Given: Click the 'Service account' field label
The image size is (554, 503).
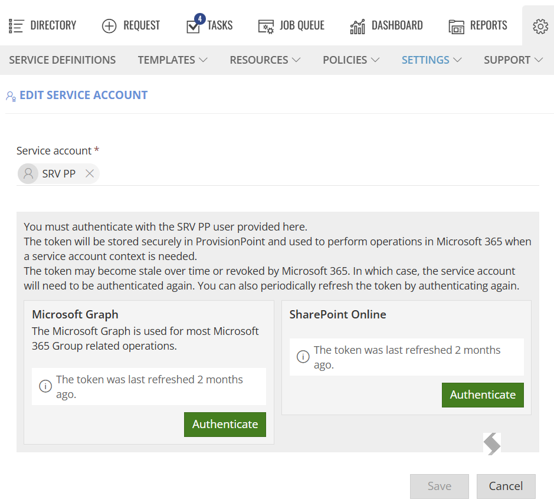Looking at the screenshot, I should tap(54, 151).
